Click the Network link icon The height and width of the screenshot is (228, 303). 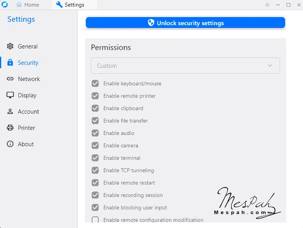pos(10,79)
